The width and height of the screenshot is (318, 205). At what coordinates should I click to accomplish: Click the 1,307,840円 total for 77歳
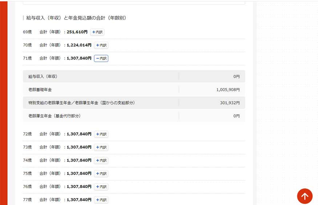(x=79, y=200)
